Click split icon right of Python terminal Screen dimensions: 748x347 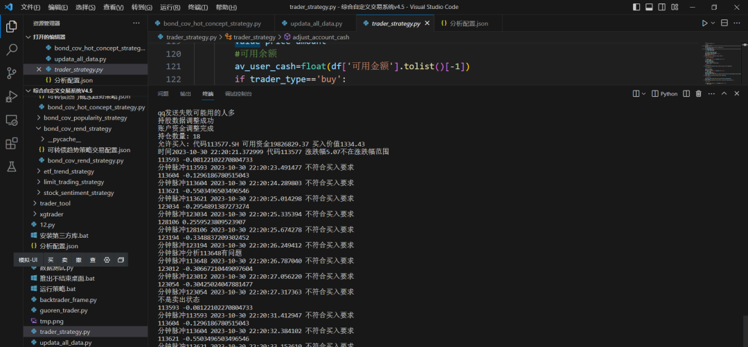[686, 94]
